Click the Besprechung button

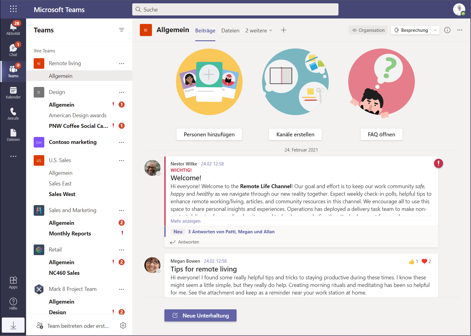(411, 30)
